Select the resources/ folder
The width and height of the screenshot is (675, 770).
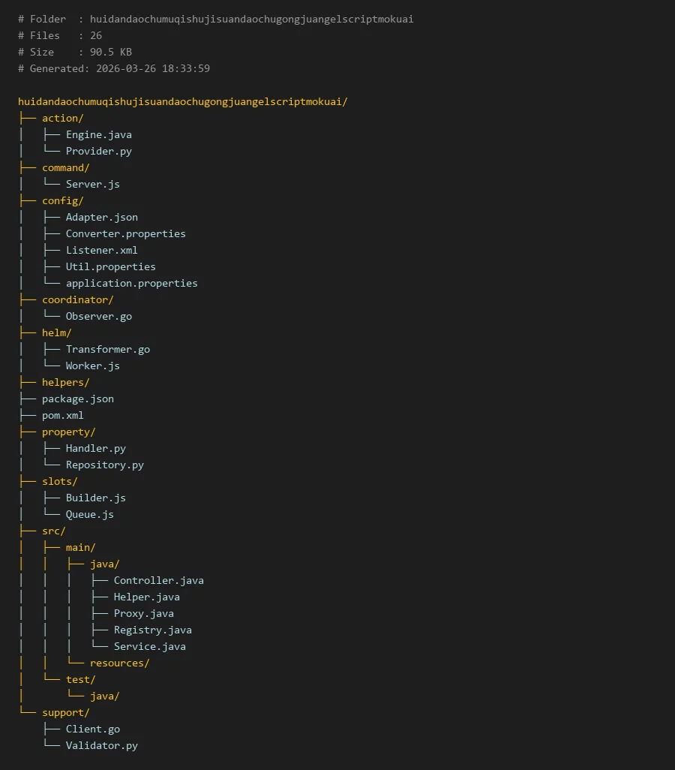[x=119, y=663]
